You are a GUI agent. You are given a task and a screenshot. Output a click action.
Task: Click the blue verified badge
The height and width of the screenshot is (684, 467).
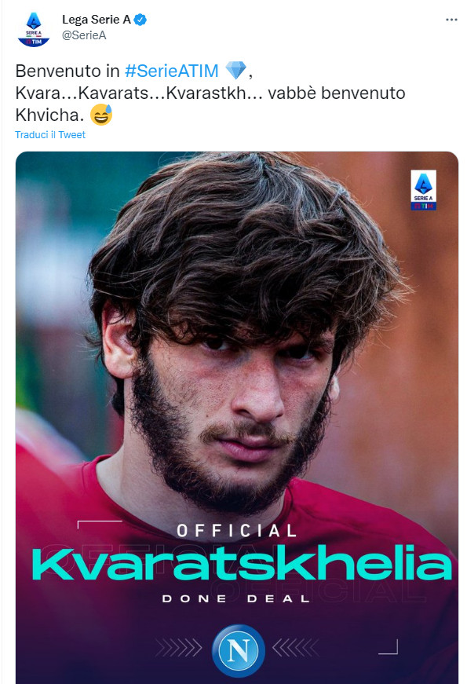(x=140, y=20)
